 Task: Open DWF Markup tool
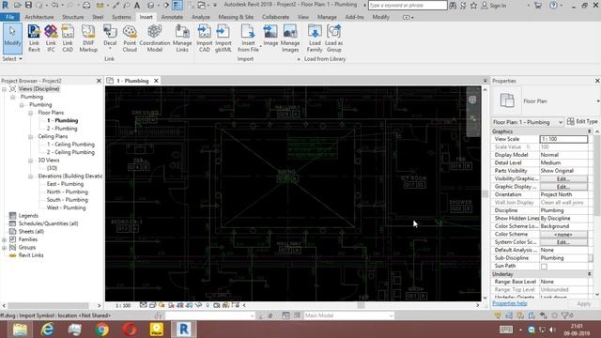[88, 38]
